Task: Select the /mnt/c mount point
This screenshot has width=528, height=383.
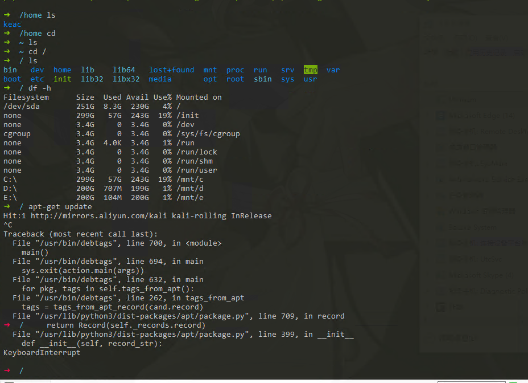Action: tap(189, 180)
